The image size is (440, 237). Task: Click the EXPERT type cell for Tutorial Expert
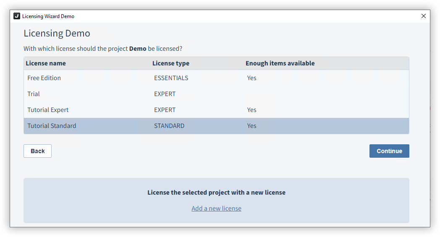[x=165, y=110]
